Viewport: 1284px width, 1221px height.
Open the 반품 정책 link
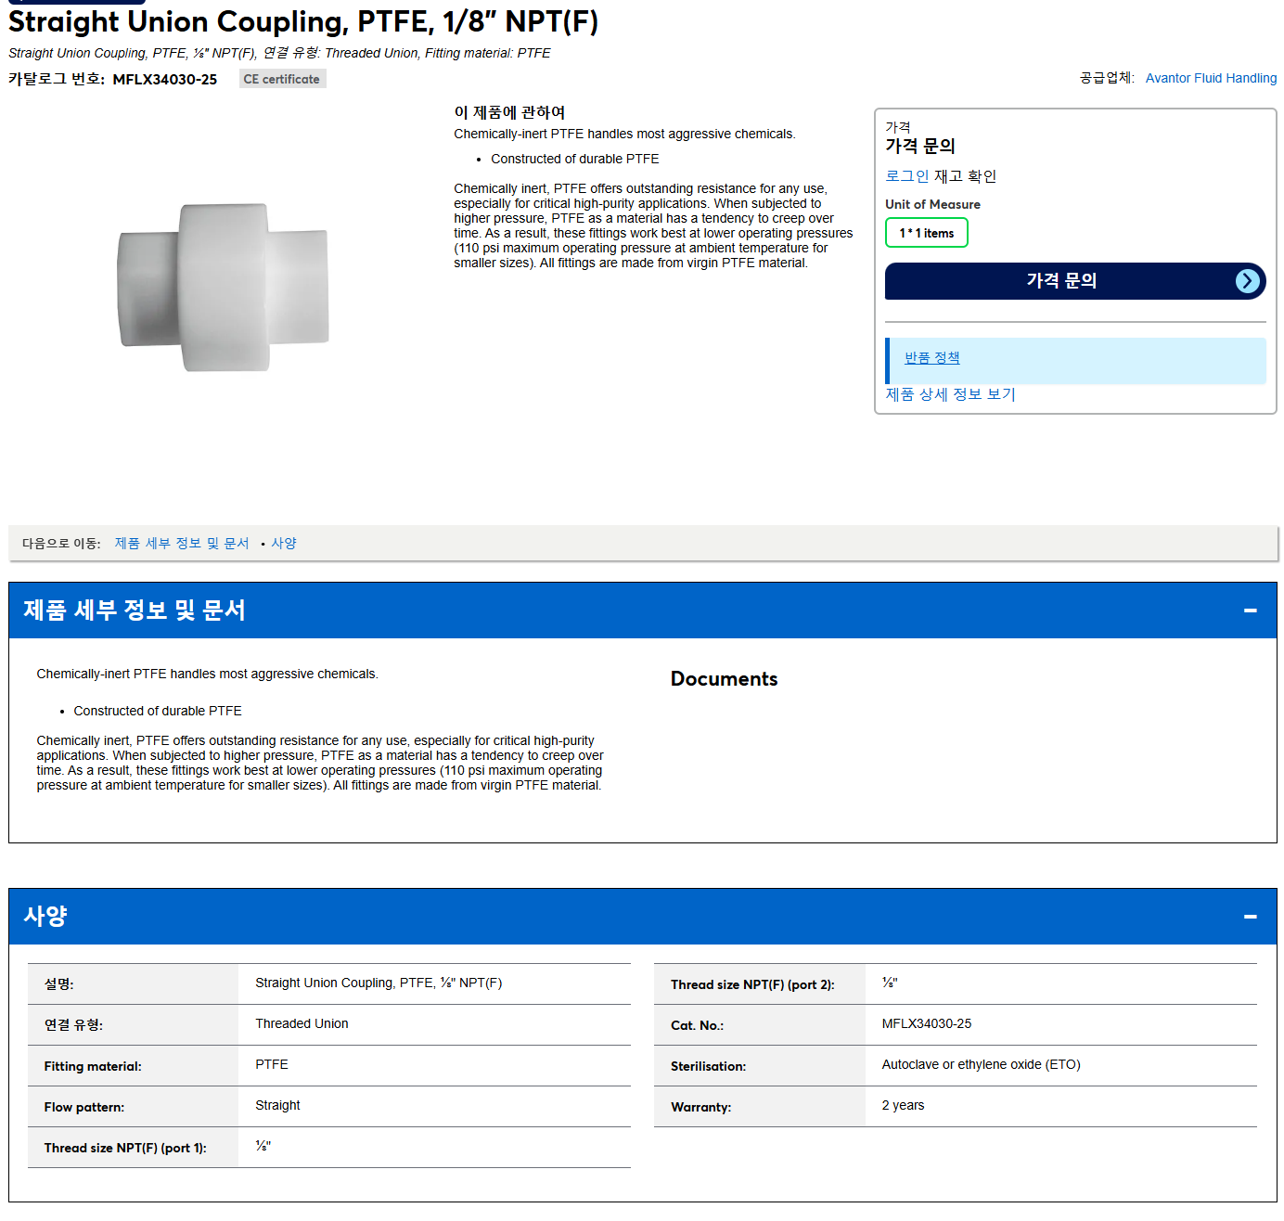(931, 358)
